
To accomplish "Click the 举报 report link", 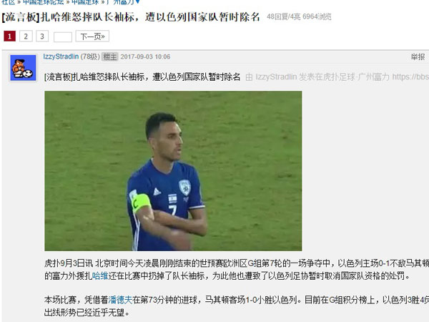I will click(x=418, y=57).
